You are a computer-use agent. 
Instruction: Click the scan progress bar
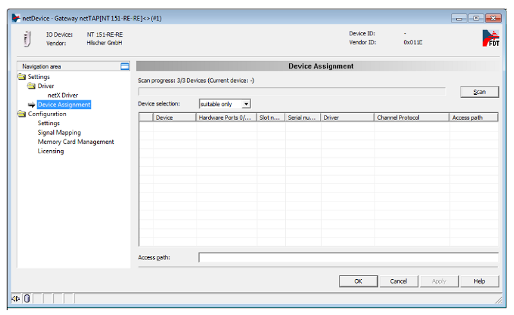coord(292,91)
